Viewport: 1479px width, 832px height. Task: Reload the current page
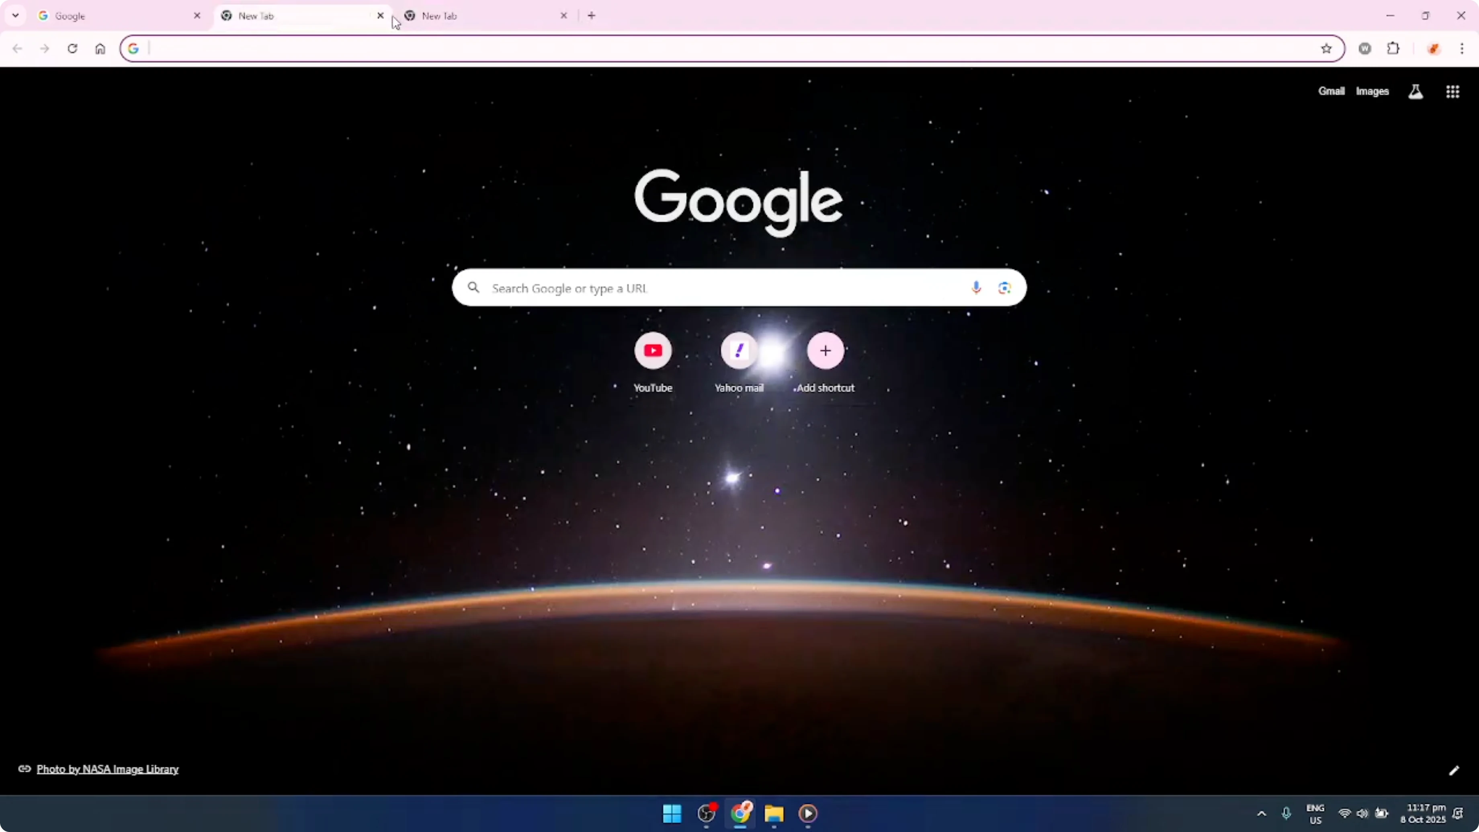(72, 49)
